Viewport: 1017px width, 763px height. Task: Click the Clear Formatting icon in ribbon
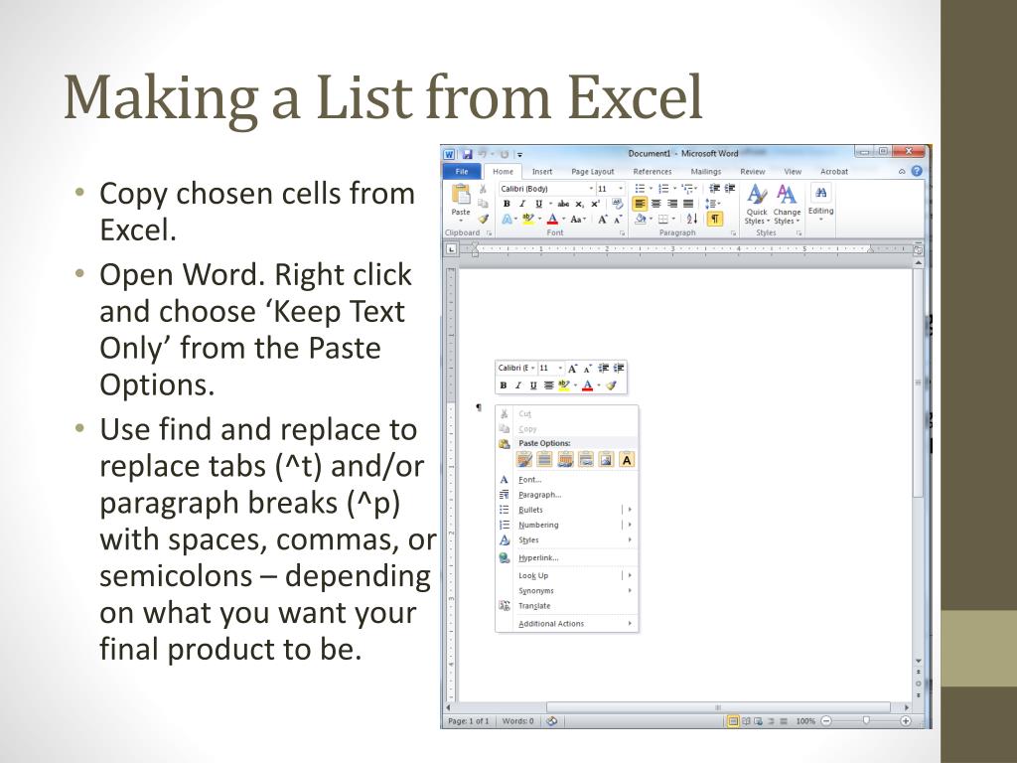click(x=618, y=204)
